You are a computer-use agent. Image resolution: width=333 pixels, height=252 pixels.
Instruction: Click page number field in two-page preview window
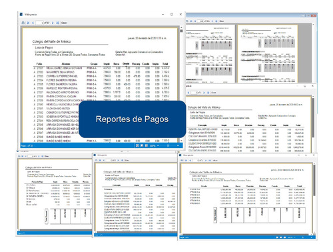201,21
